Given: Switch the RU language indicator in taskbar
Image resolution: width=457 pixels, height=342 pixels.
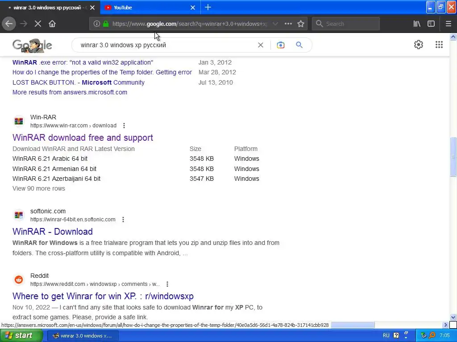Looking at the screenshot, I should click(386, 336).
